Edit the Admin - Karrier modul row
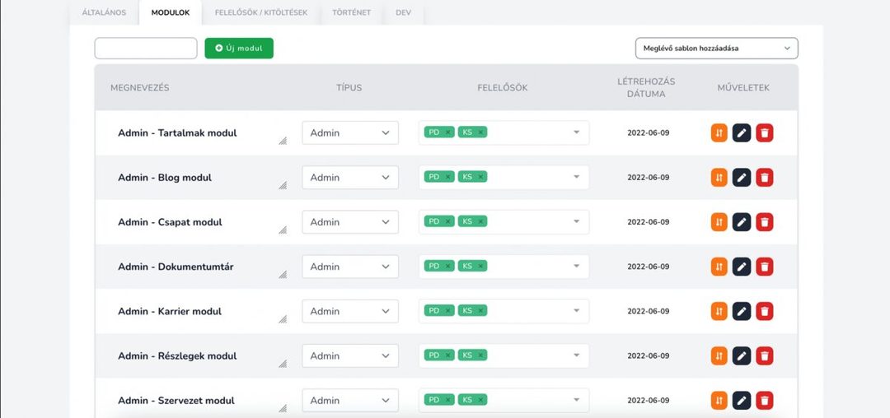This screenshot has width=890, height=418. (742, 311)
